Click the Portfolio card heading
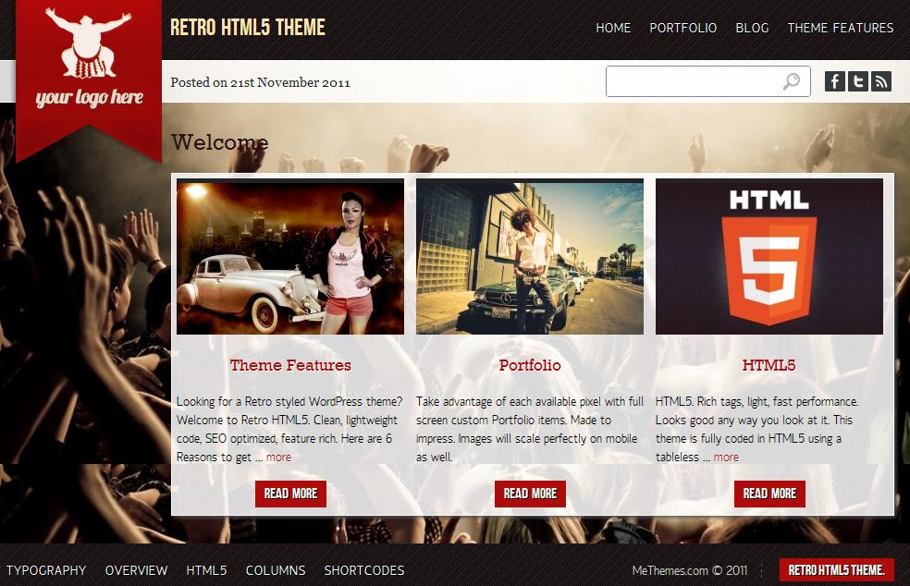 tap(530, 365)
